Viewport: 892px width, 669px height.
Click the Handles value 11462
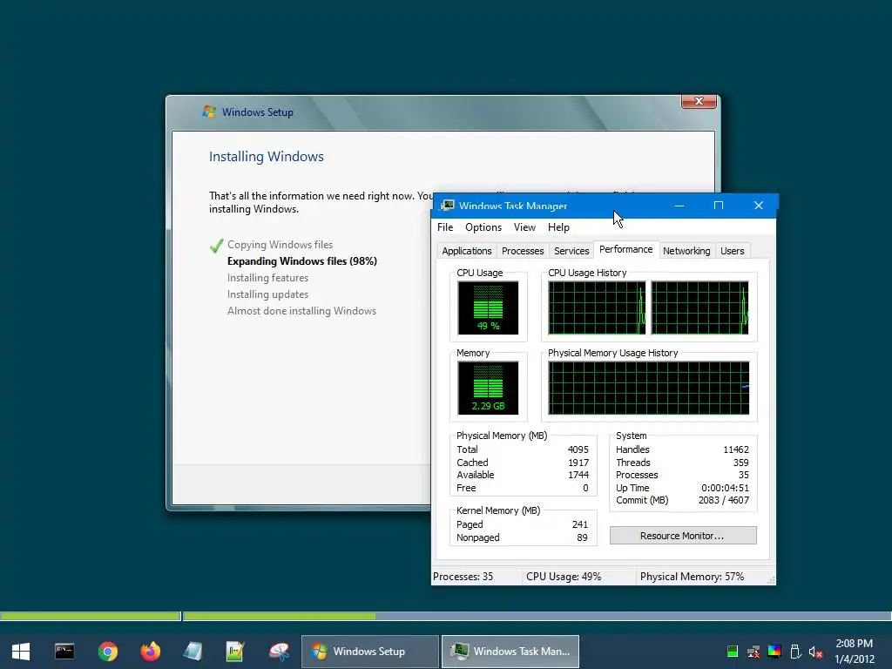tap(735, 449)
